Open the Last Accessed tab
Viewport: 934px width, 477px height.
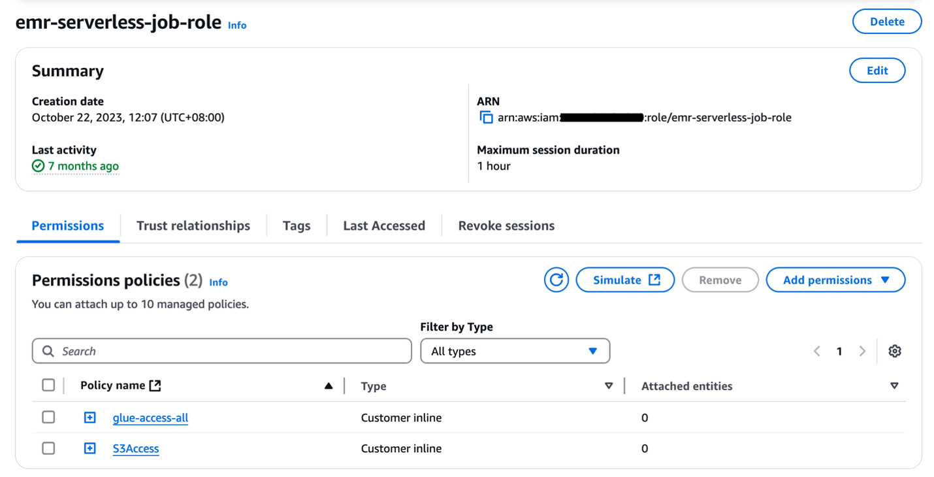[x=384, y=226]
